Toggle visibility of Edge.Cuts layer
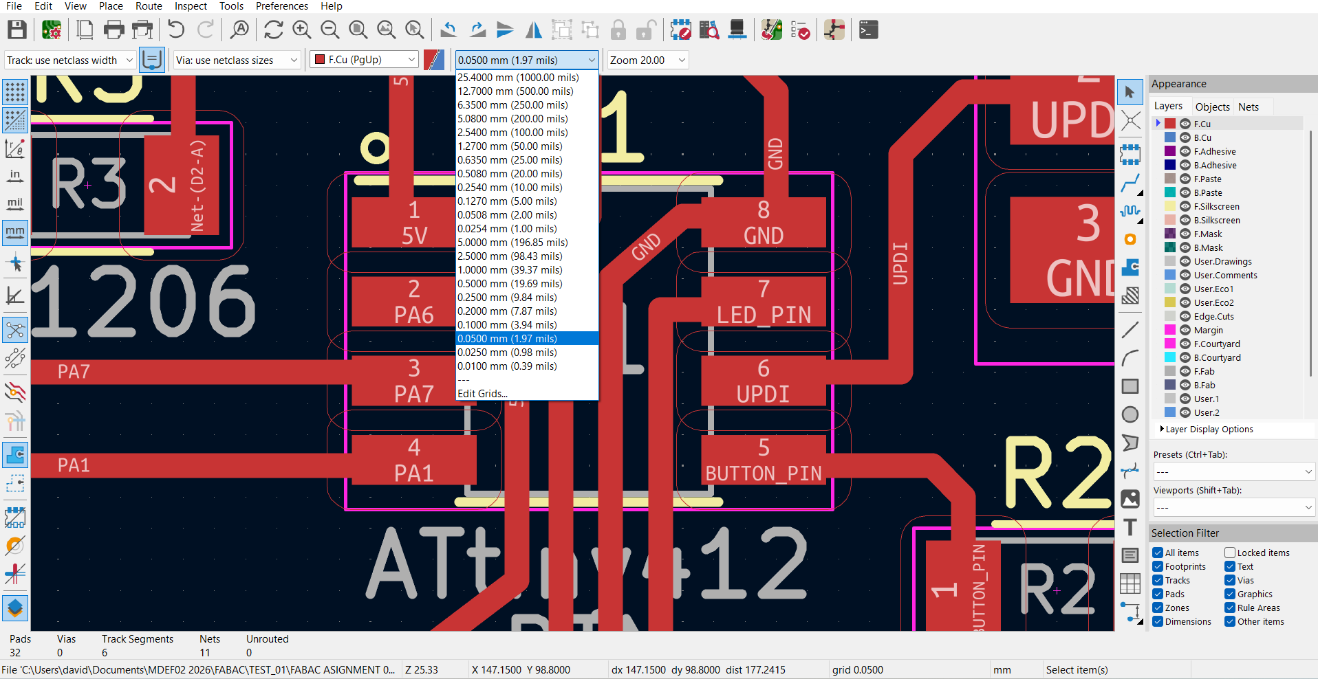1318x679 pixels. point(1185,316)
